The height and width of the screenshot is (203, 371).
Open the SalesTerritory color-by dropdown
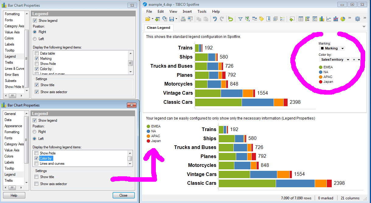click(335, 60)
